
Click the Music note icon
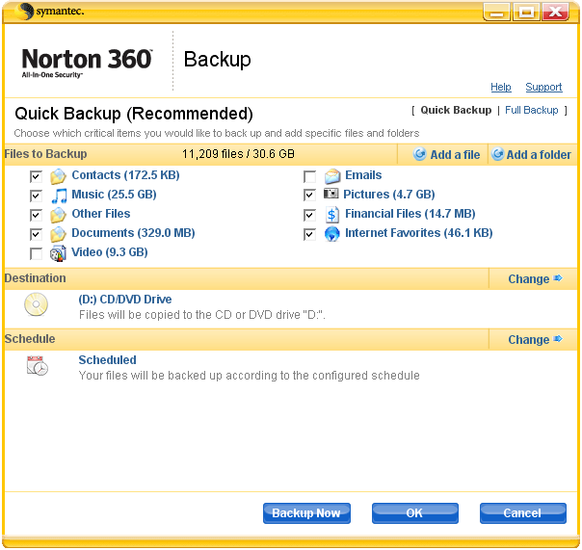(59, 196)
